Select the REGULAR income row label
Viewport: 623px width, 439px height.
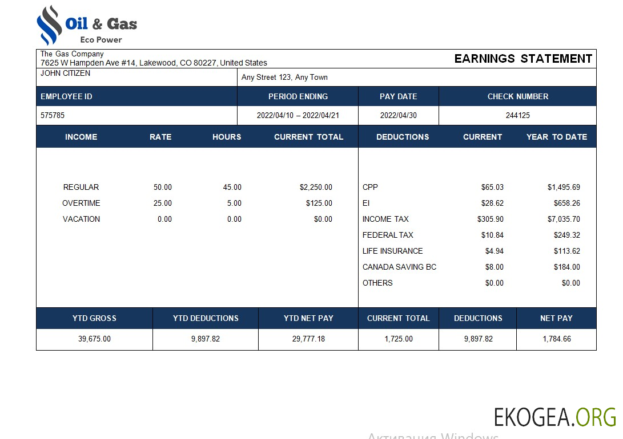(x=81, y=187)
